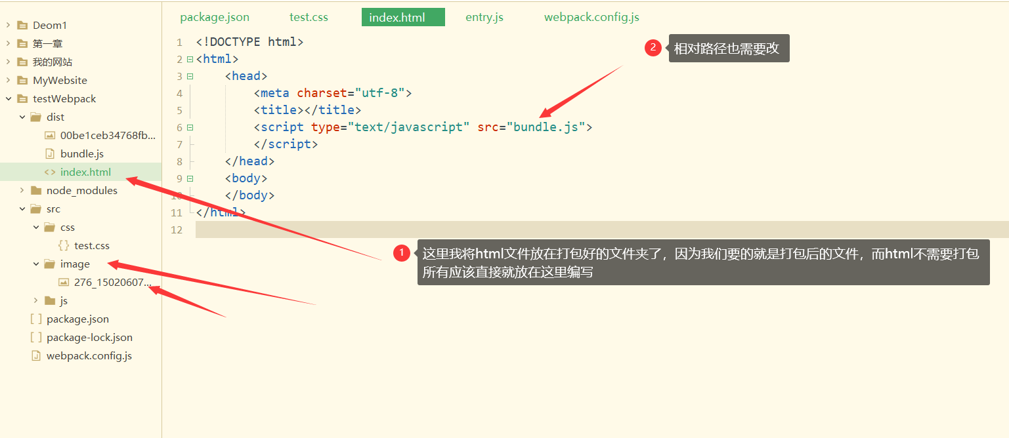
Task: Click the MyWebsite folder icon
Action: tap(22, 80)
